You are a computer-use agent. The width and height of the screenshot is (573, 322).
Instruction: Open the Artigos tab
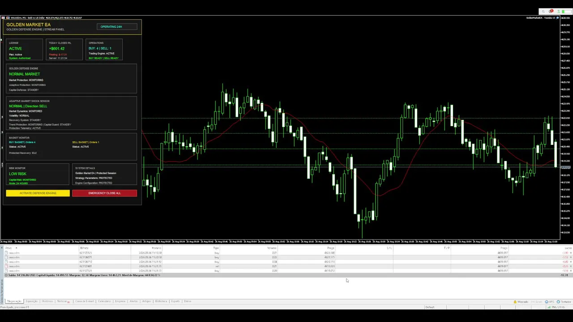click(146, 301)
